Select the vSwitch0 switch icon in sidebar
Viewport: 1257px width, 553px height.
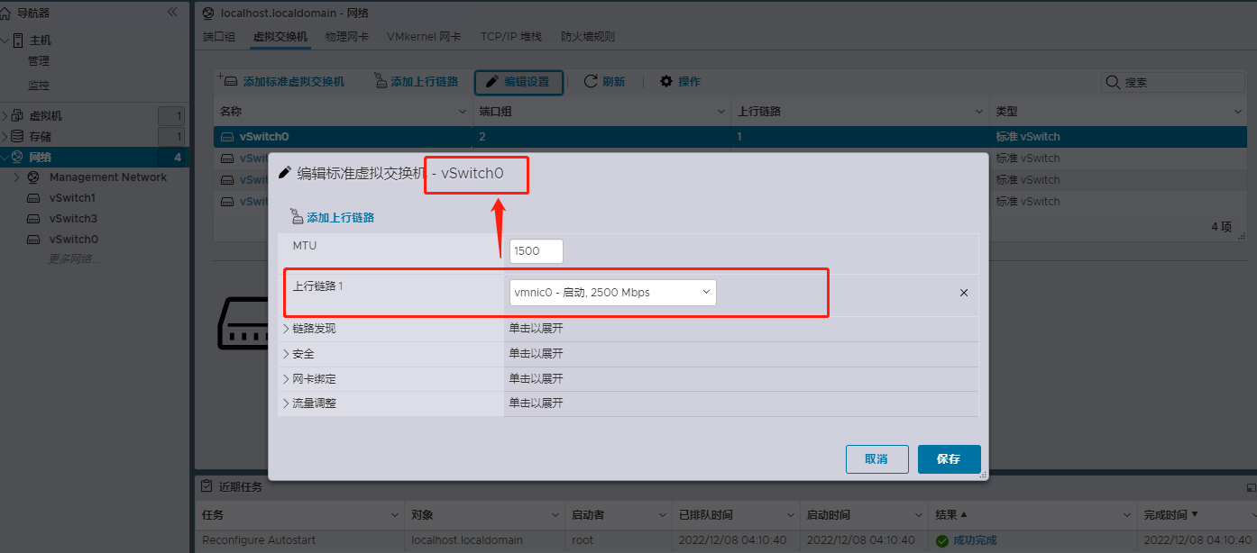point(32,239)
